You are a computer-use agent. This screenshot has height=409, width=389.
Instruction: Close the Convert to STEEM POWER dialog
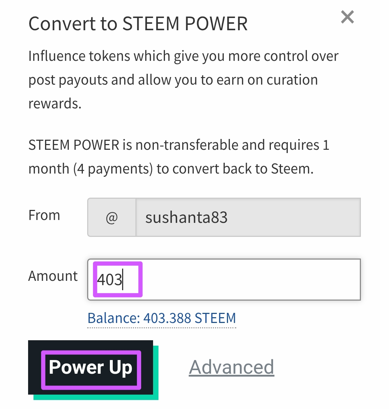click(x=347, y=17)
